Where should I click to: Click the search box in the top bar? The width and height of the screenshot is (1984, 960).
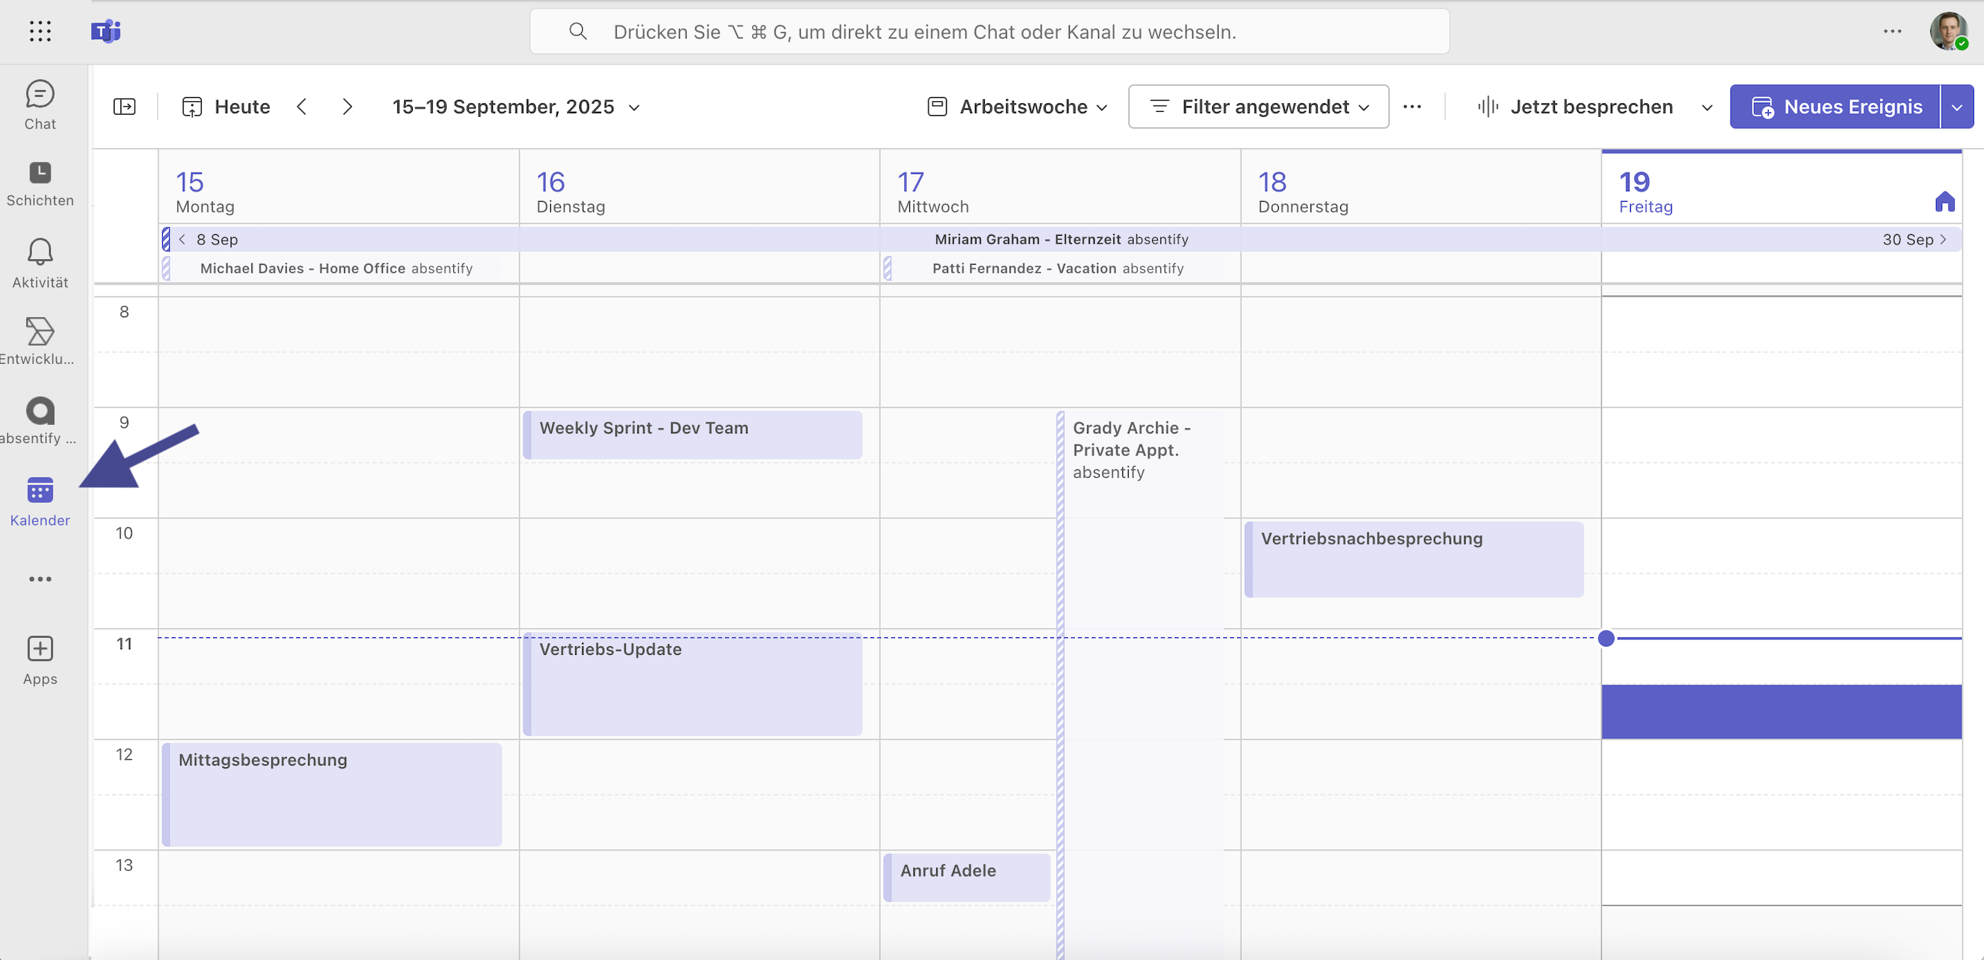990,32
